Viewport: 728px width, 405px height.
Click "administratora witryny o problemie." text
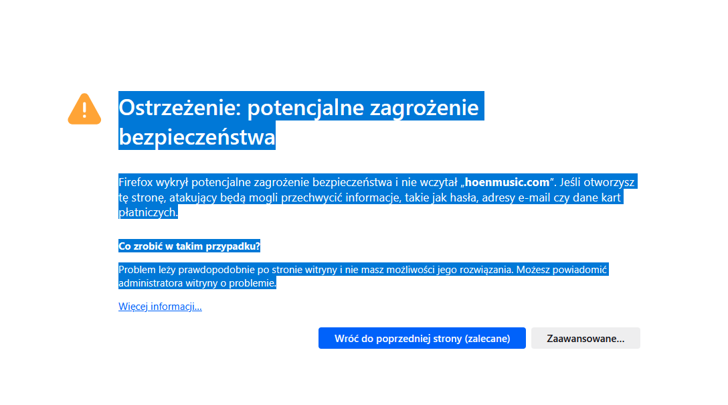point(197,283)
